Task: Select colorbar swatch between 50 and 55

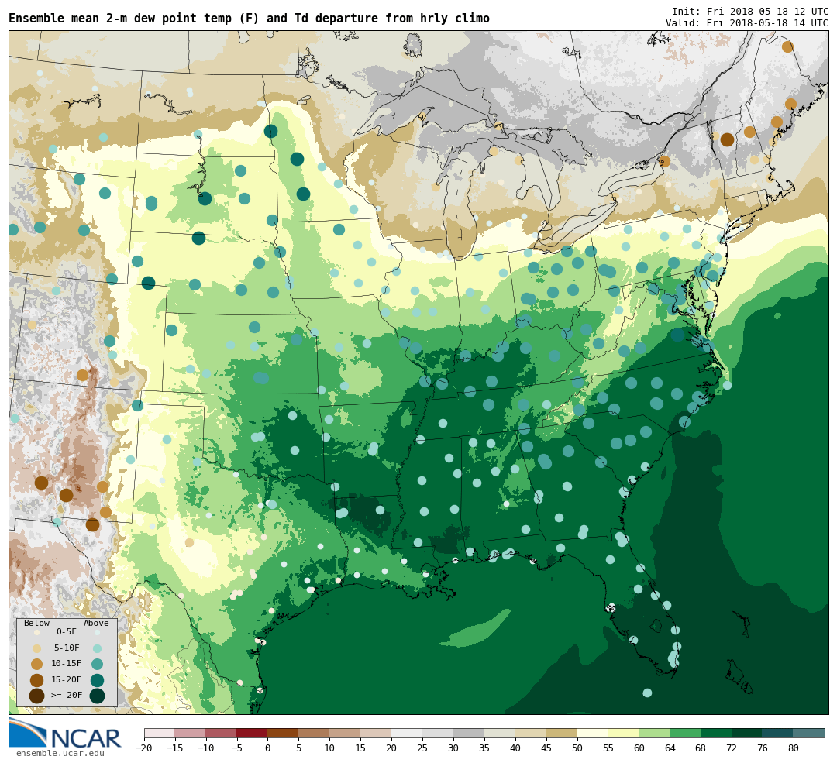Action: pyautogui.click(x=593, y=734)
